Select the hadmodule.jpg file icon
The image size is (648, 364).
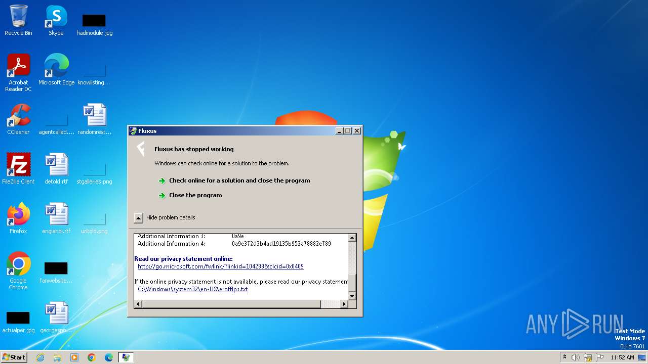point(94,24)
